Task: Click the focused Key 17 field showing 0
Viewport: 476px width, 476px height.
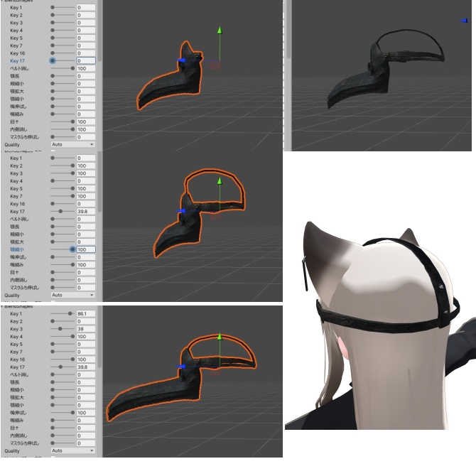Action: [86, 60]
